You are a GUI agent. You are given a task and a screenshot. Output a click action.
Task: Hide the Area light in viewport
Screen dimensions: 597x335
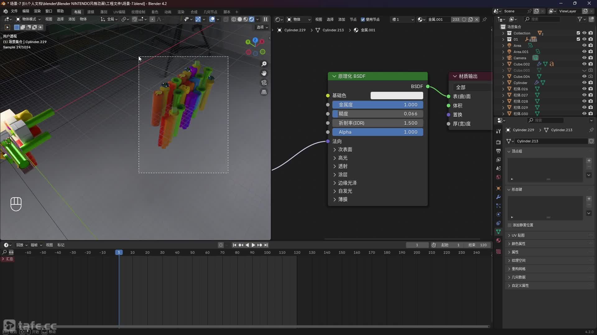pos(584,46)
